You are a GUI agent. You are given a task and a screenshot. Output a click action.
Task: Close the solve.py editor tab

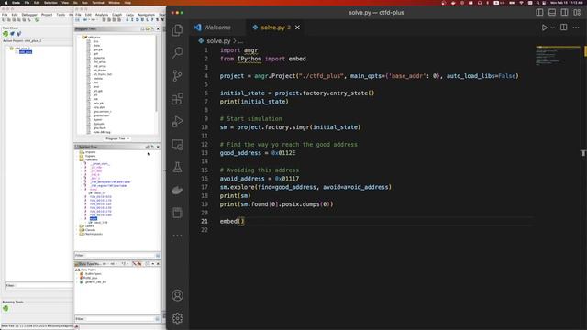(x=297, y=27)
